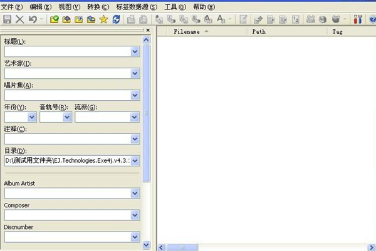Click the Undo arrow toolbar icon
376x251 pixels.
pos(31,19)
